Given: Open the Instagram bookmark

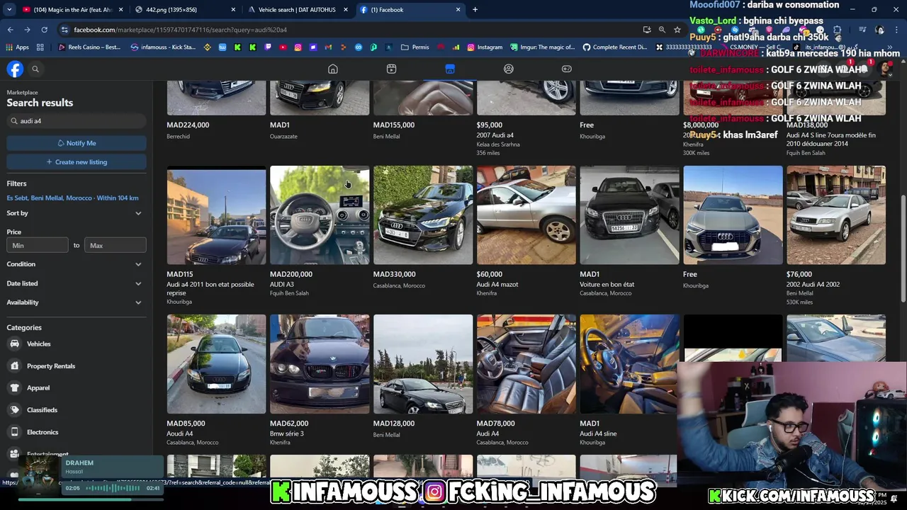Looking at the screenshot, I should pos(485,47).
